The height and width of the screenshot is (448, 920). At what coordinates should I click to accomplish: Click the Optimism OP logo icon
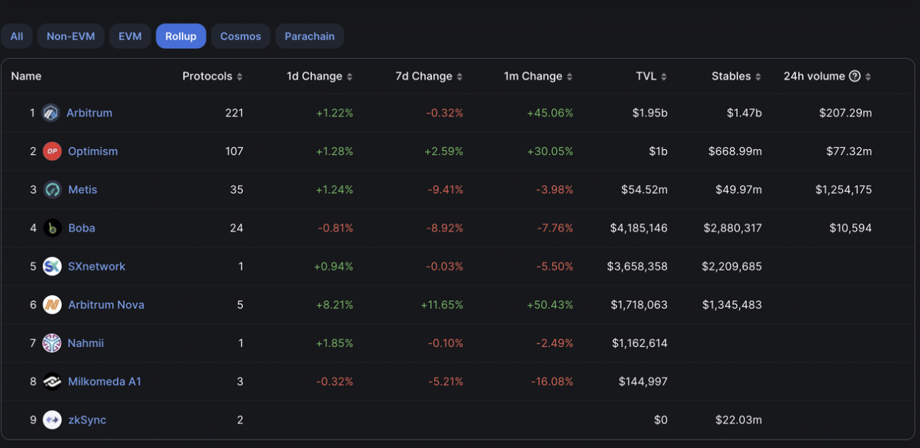[x=52, y=151]
